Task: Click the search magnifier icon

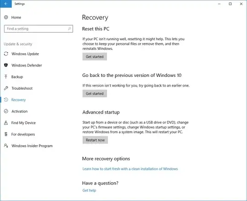Action: click(x=70, y=29)
